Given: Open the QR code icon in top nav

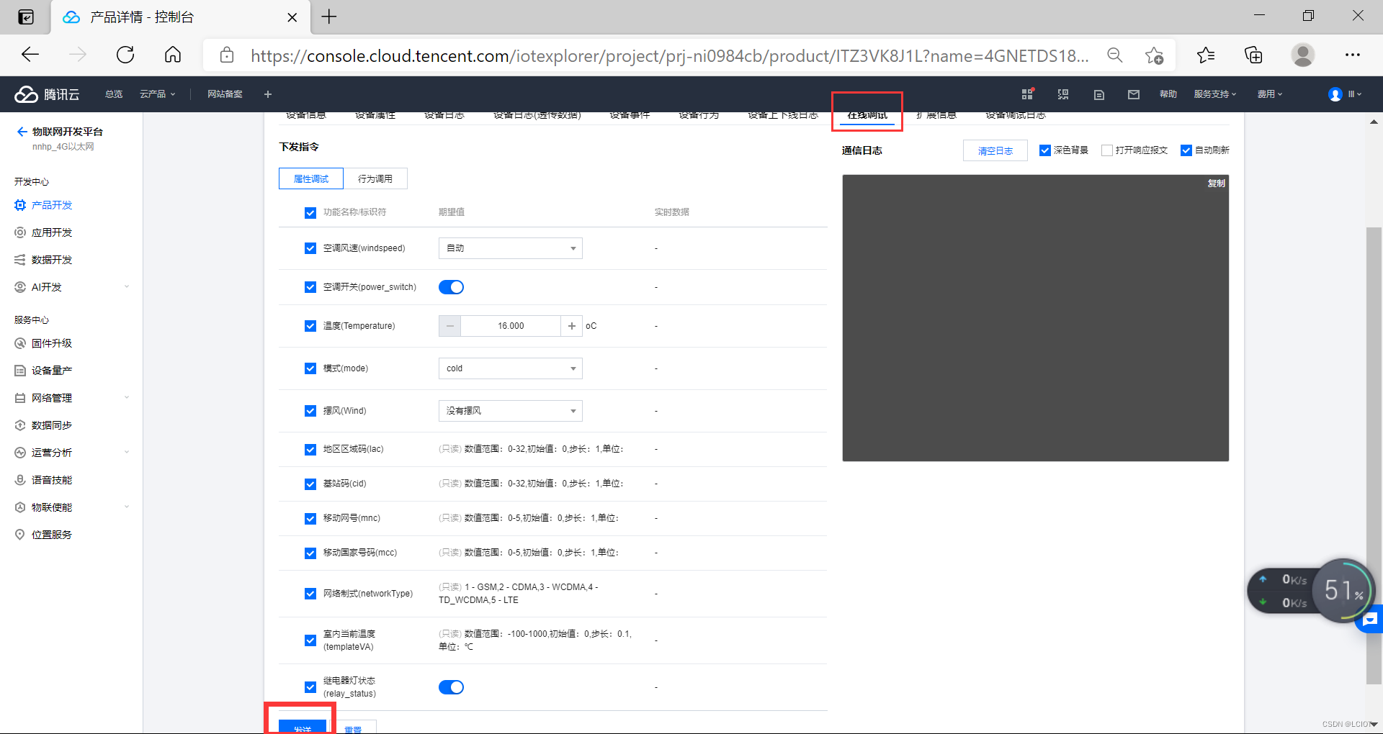Looking at the screenshot, I should pyautogui.click(x=1063, y=94).
